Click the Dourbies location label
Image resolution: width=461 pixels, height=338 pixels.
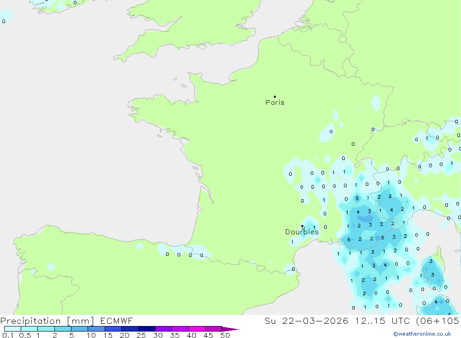coord(302,232)
